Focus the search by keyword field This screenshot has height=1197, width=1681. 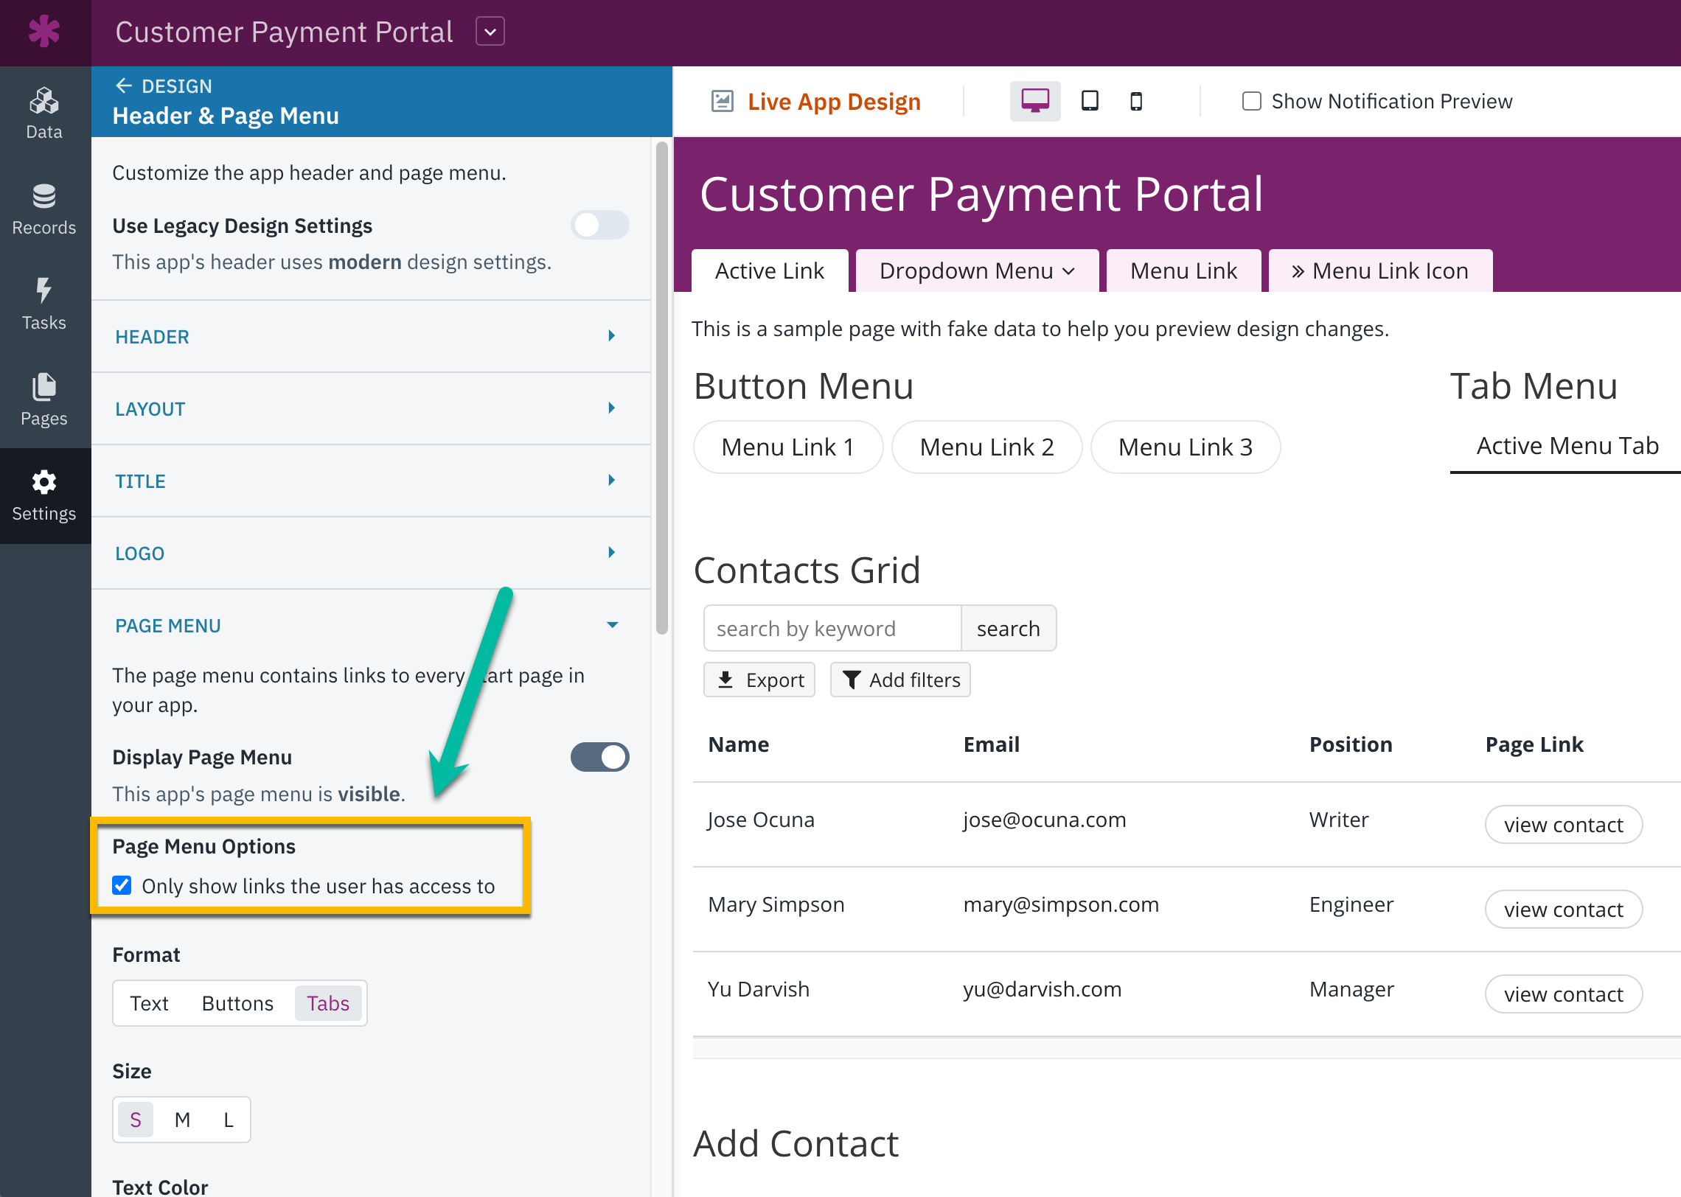[x=832, y=628]
